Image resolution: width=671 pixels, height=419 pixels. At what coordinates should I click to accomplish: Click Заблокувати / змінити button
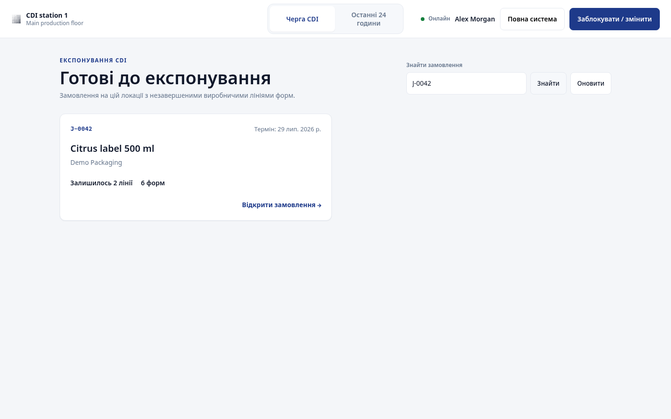click(x=615, y=19)
